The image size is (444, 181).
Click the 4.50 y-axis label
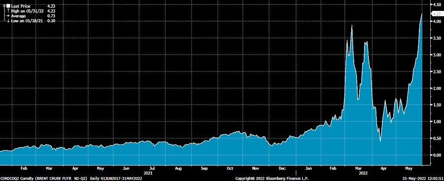(437, 4)
